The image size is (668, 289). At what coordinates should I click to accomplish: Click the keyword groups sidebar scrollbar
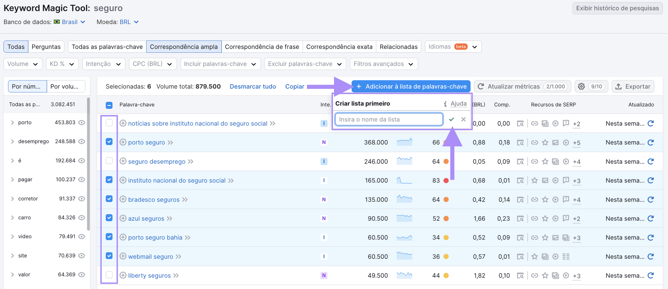pos(88,164)
